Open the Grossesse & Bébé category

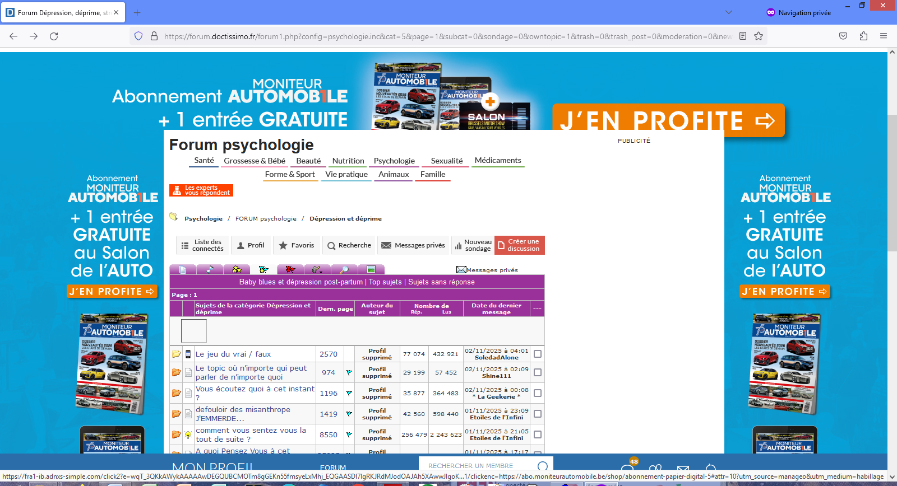255,161
